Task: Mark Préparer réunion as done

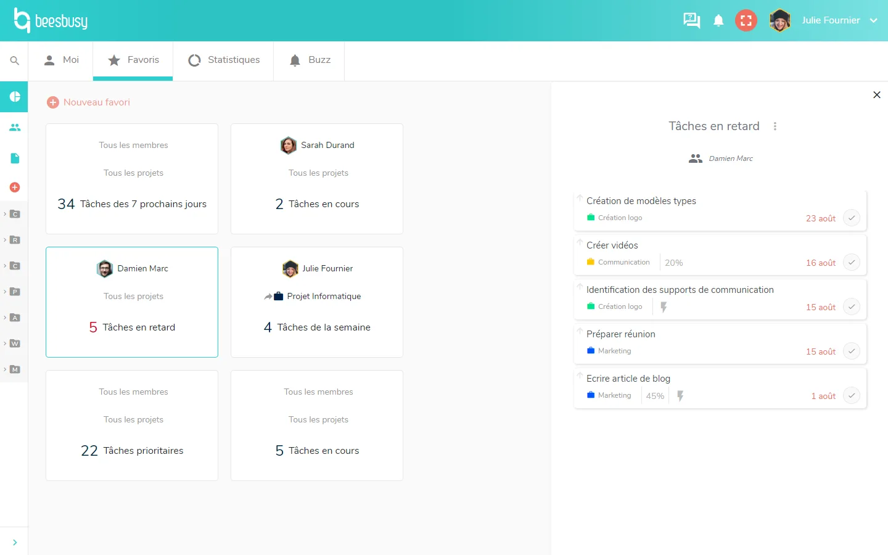Action: click(x=852, y=351)
